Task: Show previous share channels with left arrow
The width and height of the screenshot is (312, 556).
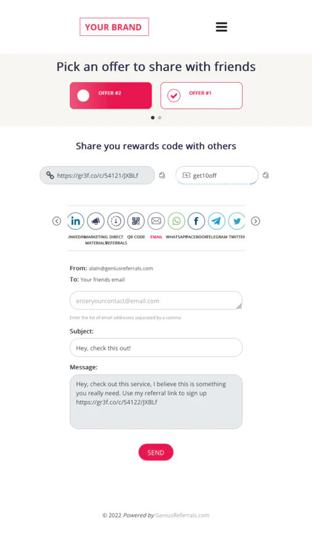Action: pyautogui.click(x=57, y=221)
